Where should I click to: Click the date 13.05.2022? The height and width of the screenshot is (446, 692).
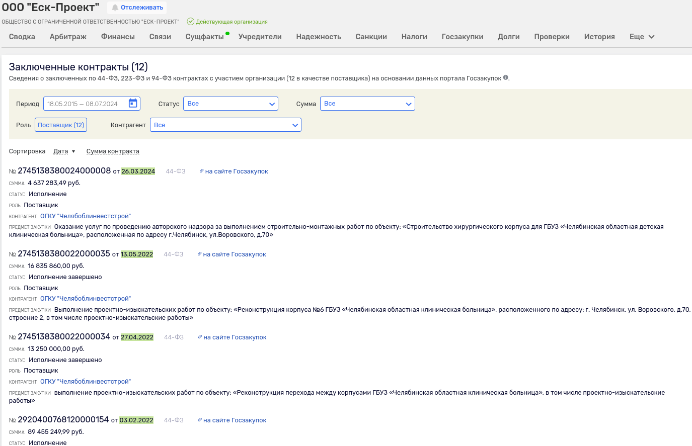[x=137, y=254]
